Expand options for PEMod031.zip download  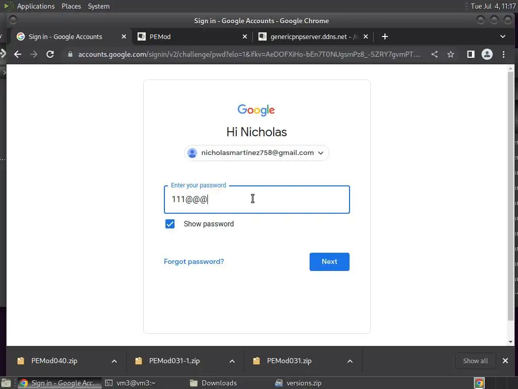(350, 361)
